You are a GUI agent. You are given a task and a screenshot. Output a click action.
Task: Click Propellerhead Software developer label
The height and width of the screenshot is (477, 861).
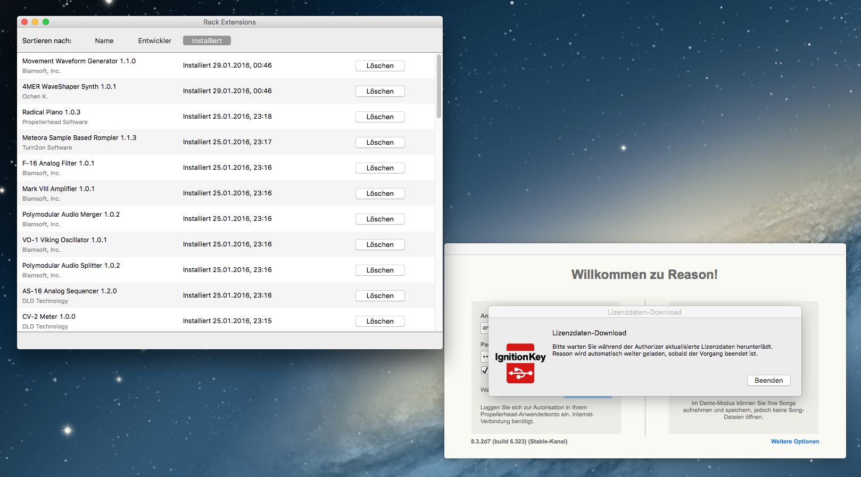pos(55,122)
